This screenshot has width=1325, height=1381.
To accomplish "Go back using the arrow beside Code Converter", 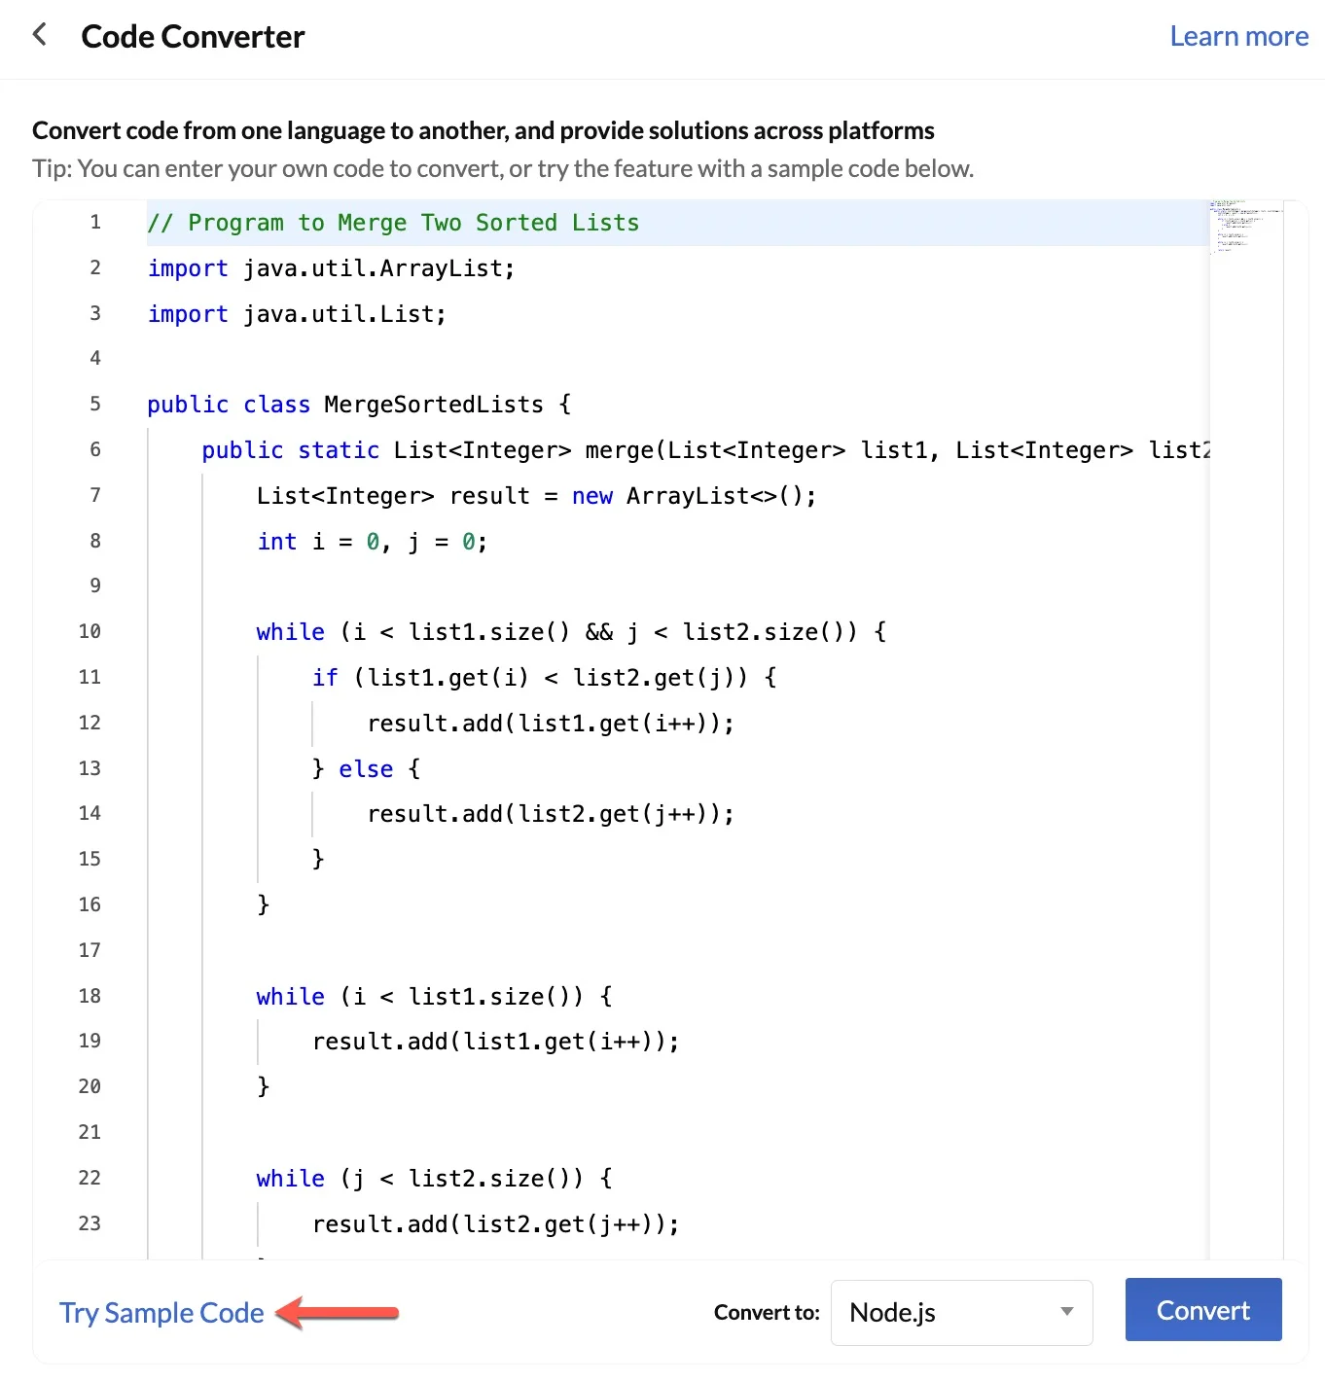I will [x=40, y=36].
